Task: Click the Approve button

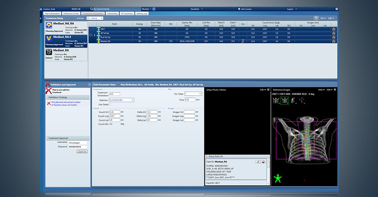Action: click(82, 151)
